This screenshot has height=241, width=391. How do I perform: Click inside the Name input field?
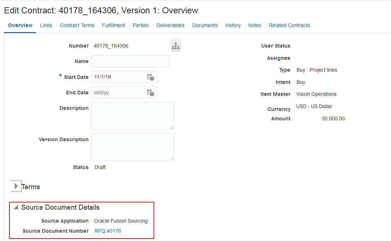tap(130, 61)
